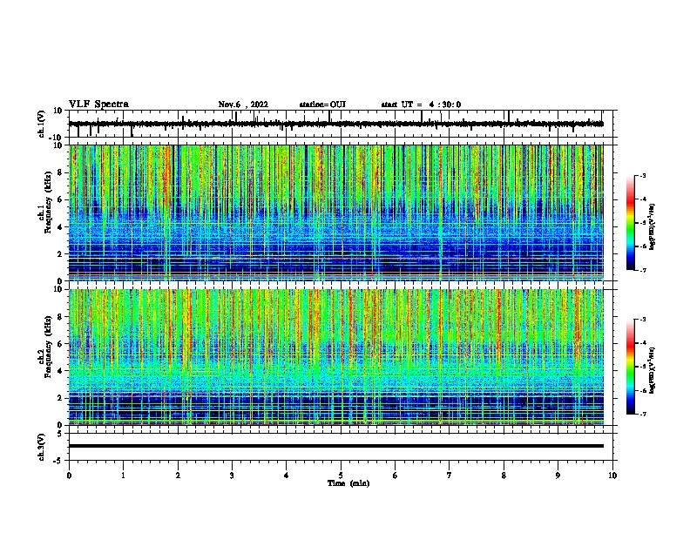
Task: Click the ch.1 colorbar log(PSD) units label
Action: coord(653,227)
